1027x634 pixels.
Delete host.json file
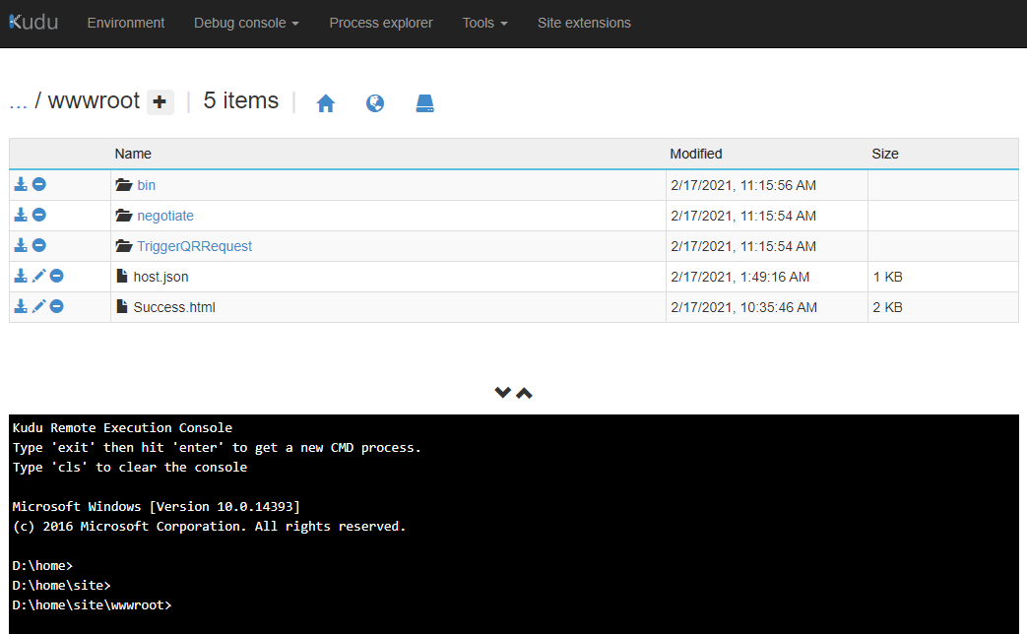pyautogui.click(x=57, y=276)
